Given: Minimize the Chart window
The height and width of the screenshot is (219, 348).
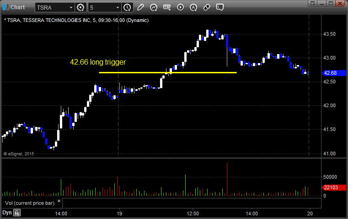Looking at the screenshot, I should pyautogui.click(x=321, y=3).
